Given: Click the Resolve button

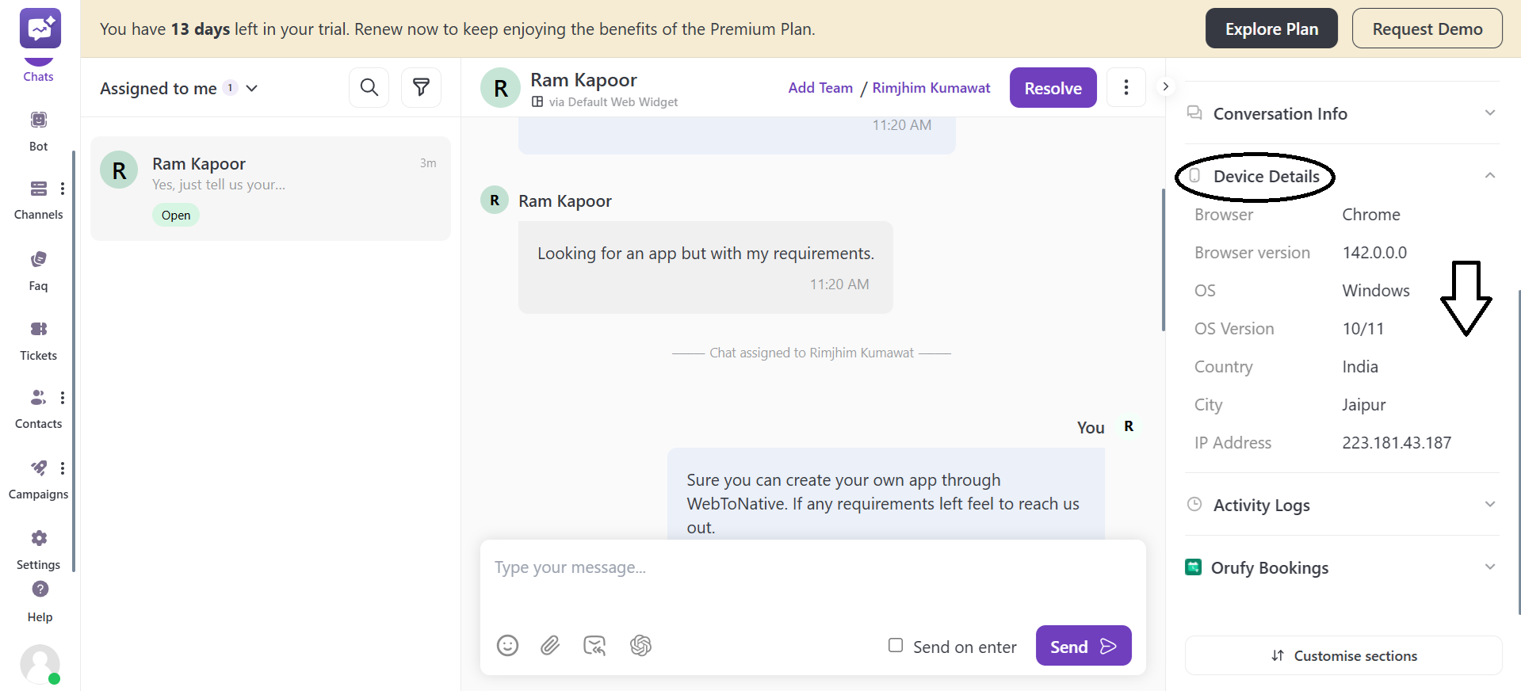Looking at the screenshot, I should (x=1053, y=88).
